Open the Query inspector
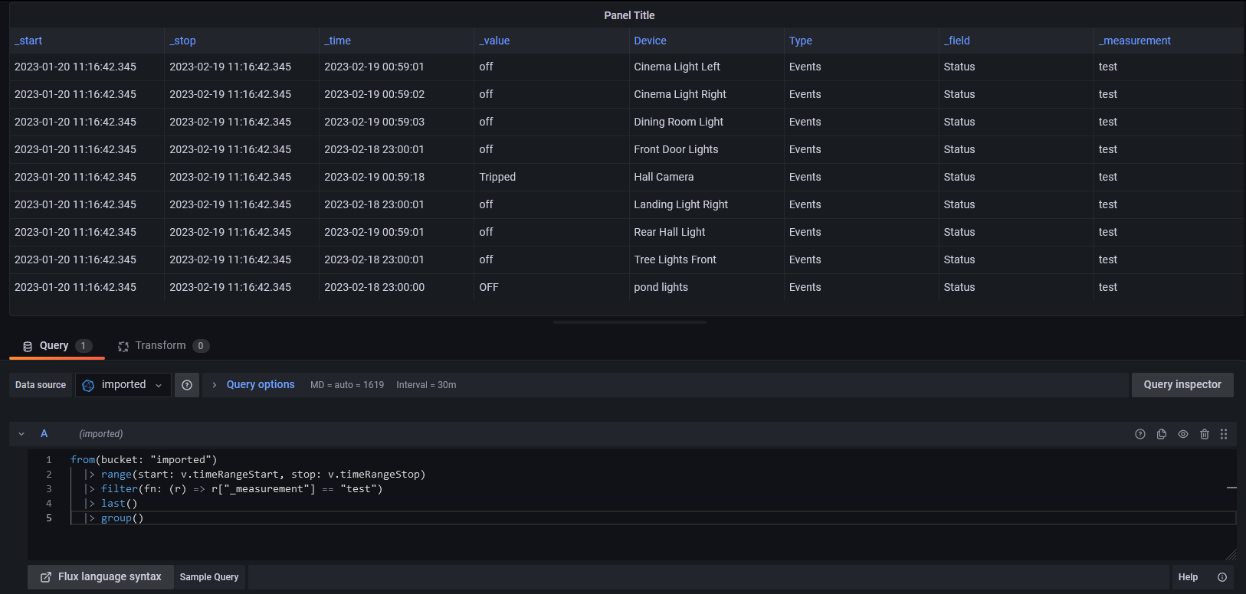This screenshot has height=594, width=1246. point(1182,385)
